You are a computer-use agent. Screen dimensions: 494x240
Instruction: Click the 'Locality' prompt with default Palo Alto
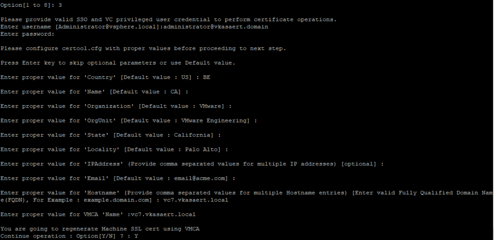pyautogui.click(x=114, y=150)
